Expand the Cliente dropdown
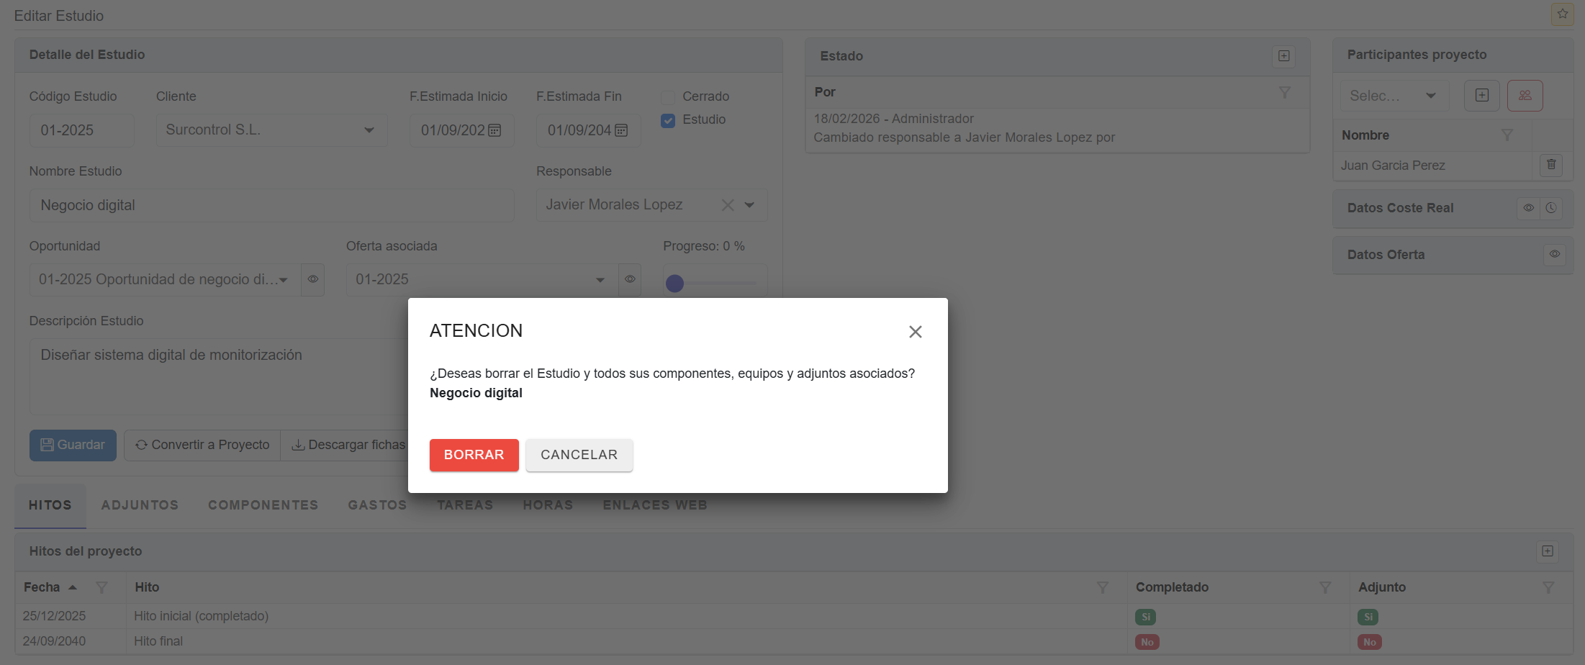Image resolution: width=1585 pixels, height=665 pixels. click(369, 130)
